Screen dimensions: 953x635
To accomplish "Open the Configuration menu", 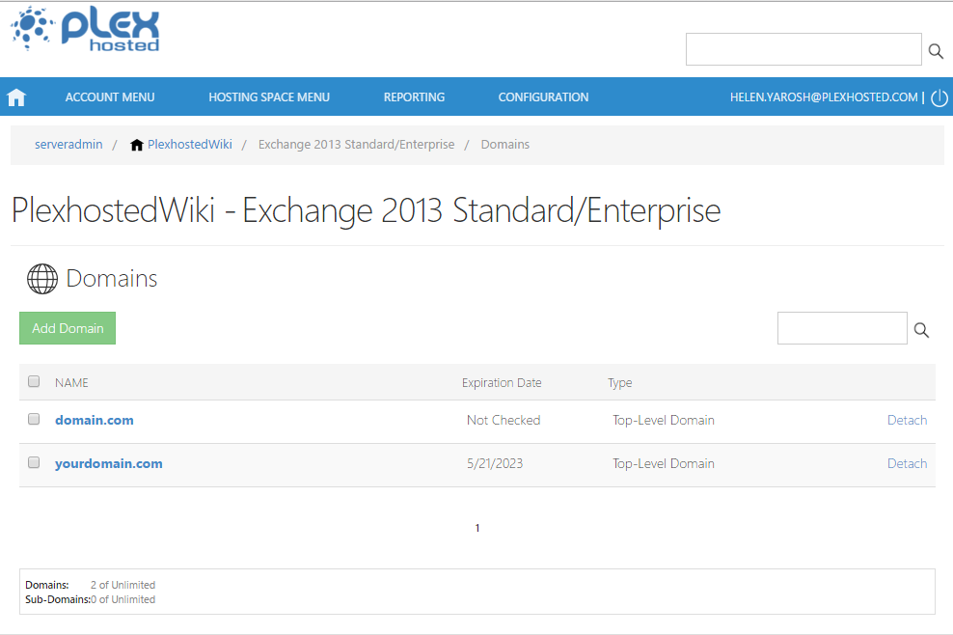I will 543,97.
